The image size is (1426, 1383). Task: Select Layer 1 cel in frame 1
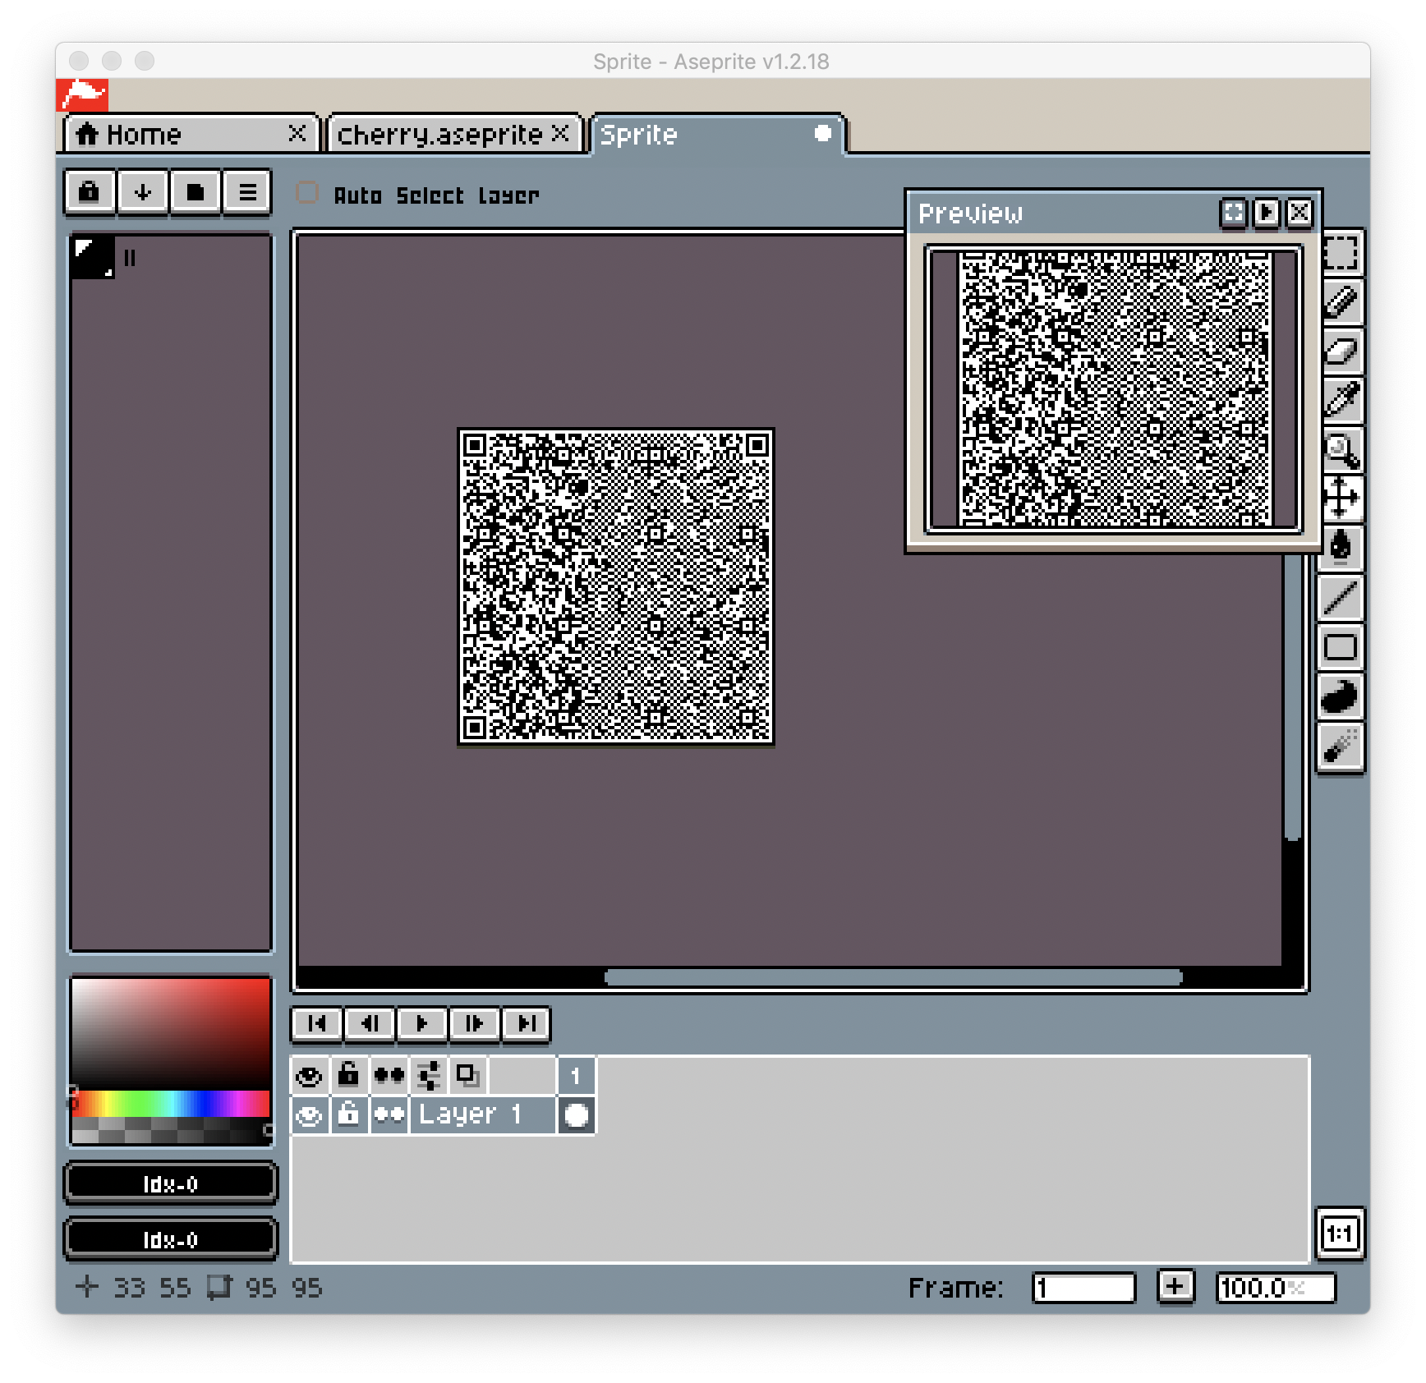[576, 1115]
